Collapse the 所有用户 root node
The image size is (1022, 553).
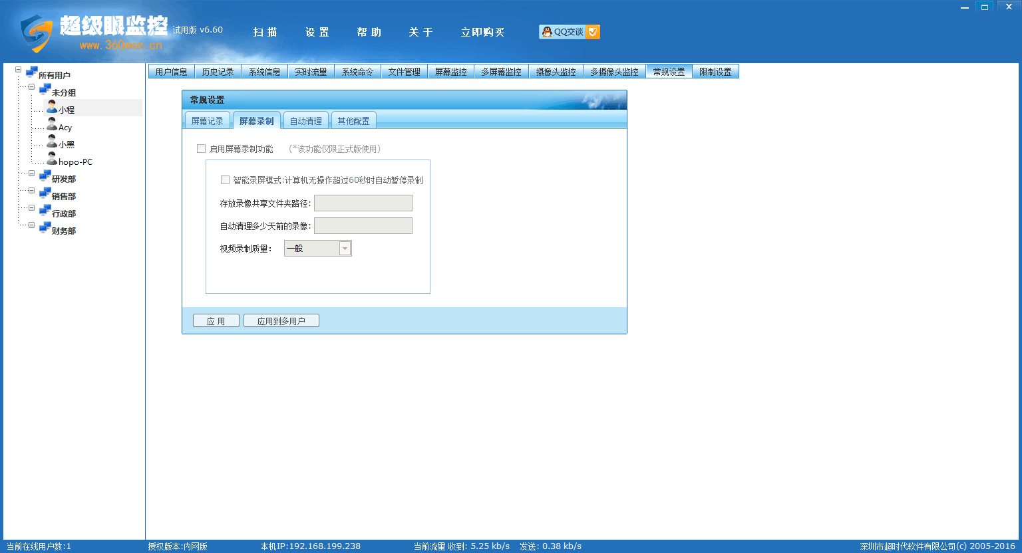point(18,70)
